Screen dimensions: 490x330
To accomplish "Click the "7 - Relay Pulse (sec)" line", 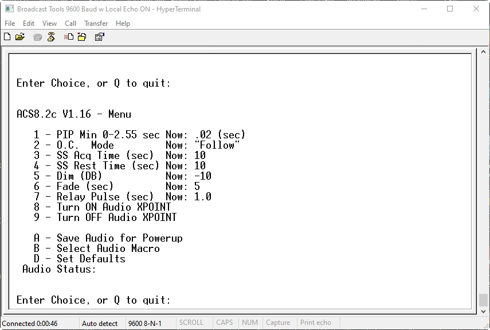I will (123, 196).
